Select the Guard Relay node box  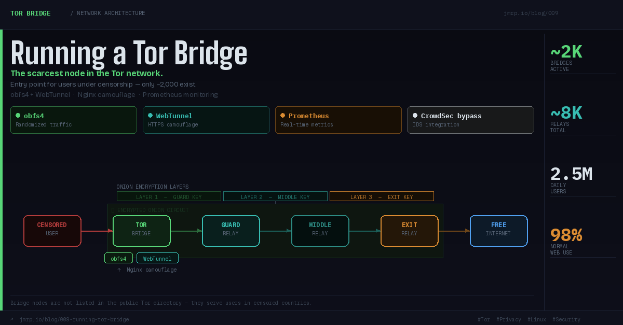pos(231,231)
